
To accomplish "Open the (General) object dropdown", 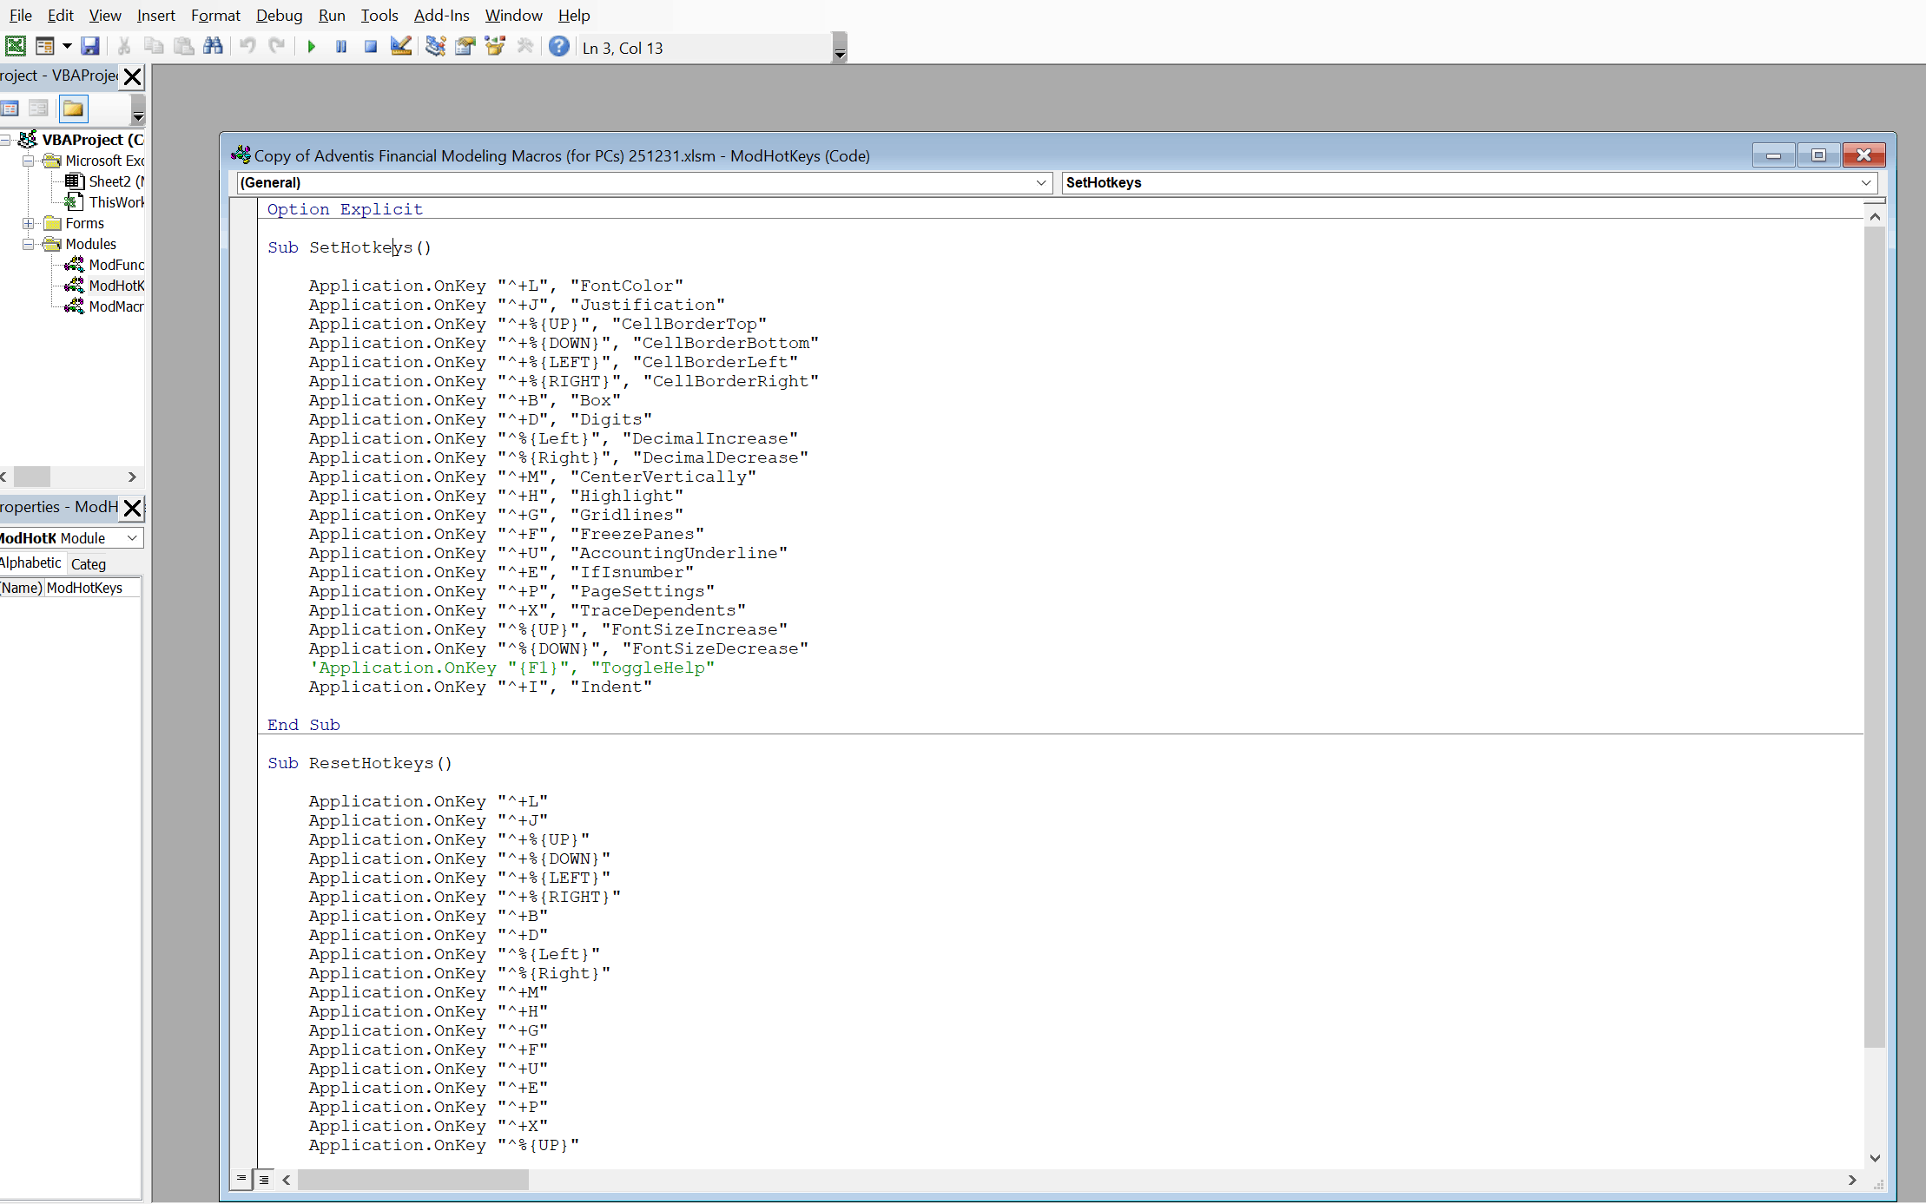I will coord(1040,183).
